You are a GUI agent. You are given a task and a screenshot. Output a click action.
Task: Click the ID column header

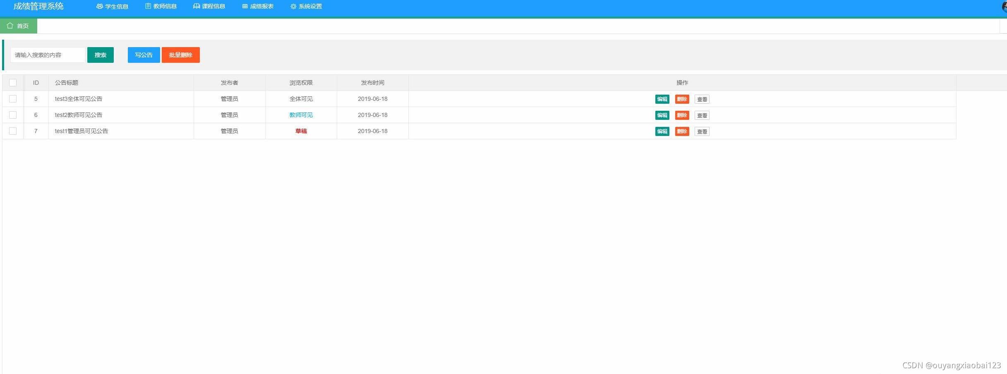pos(36,83)
